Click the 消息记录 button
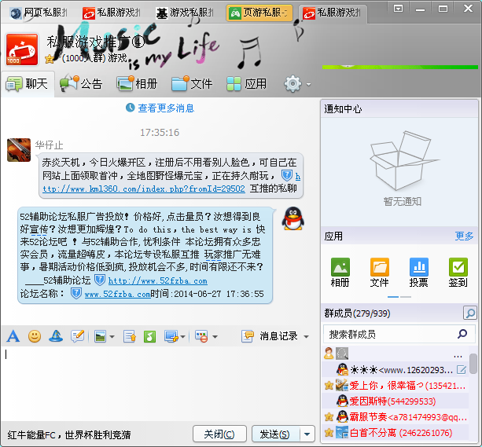 (278, 336)
